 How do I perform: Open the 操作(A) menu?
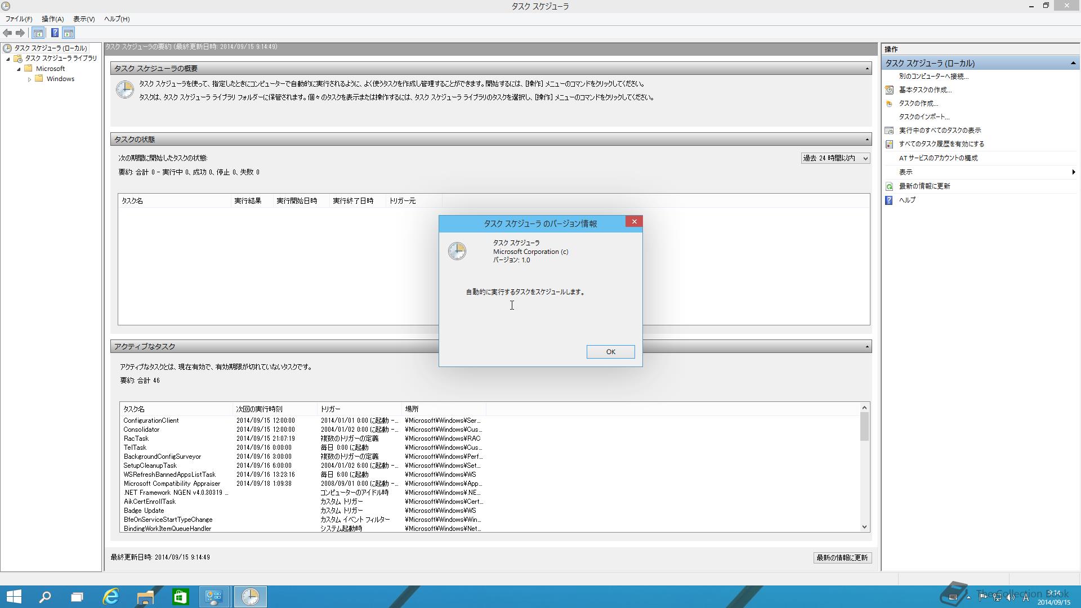coord(52,19)
